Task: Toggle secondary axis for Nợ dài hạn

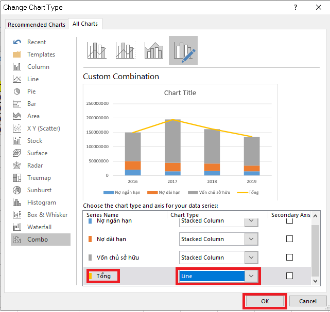Action: [x=289, y=239]
